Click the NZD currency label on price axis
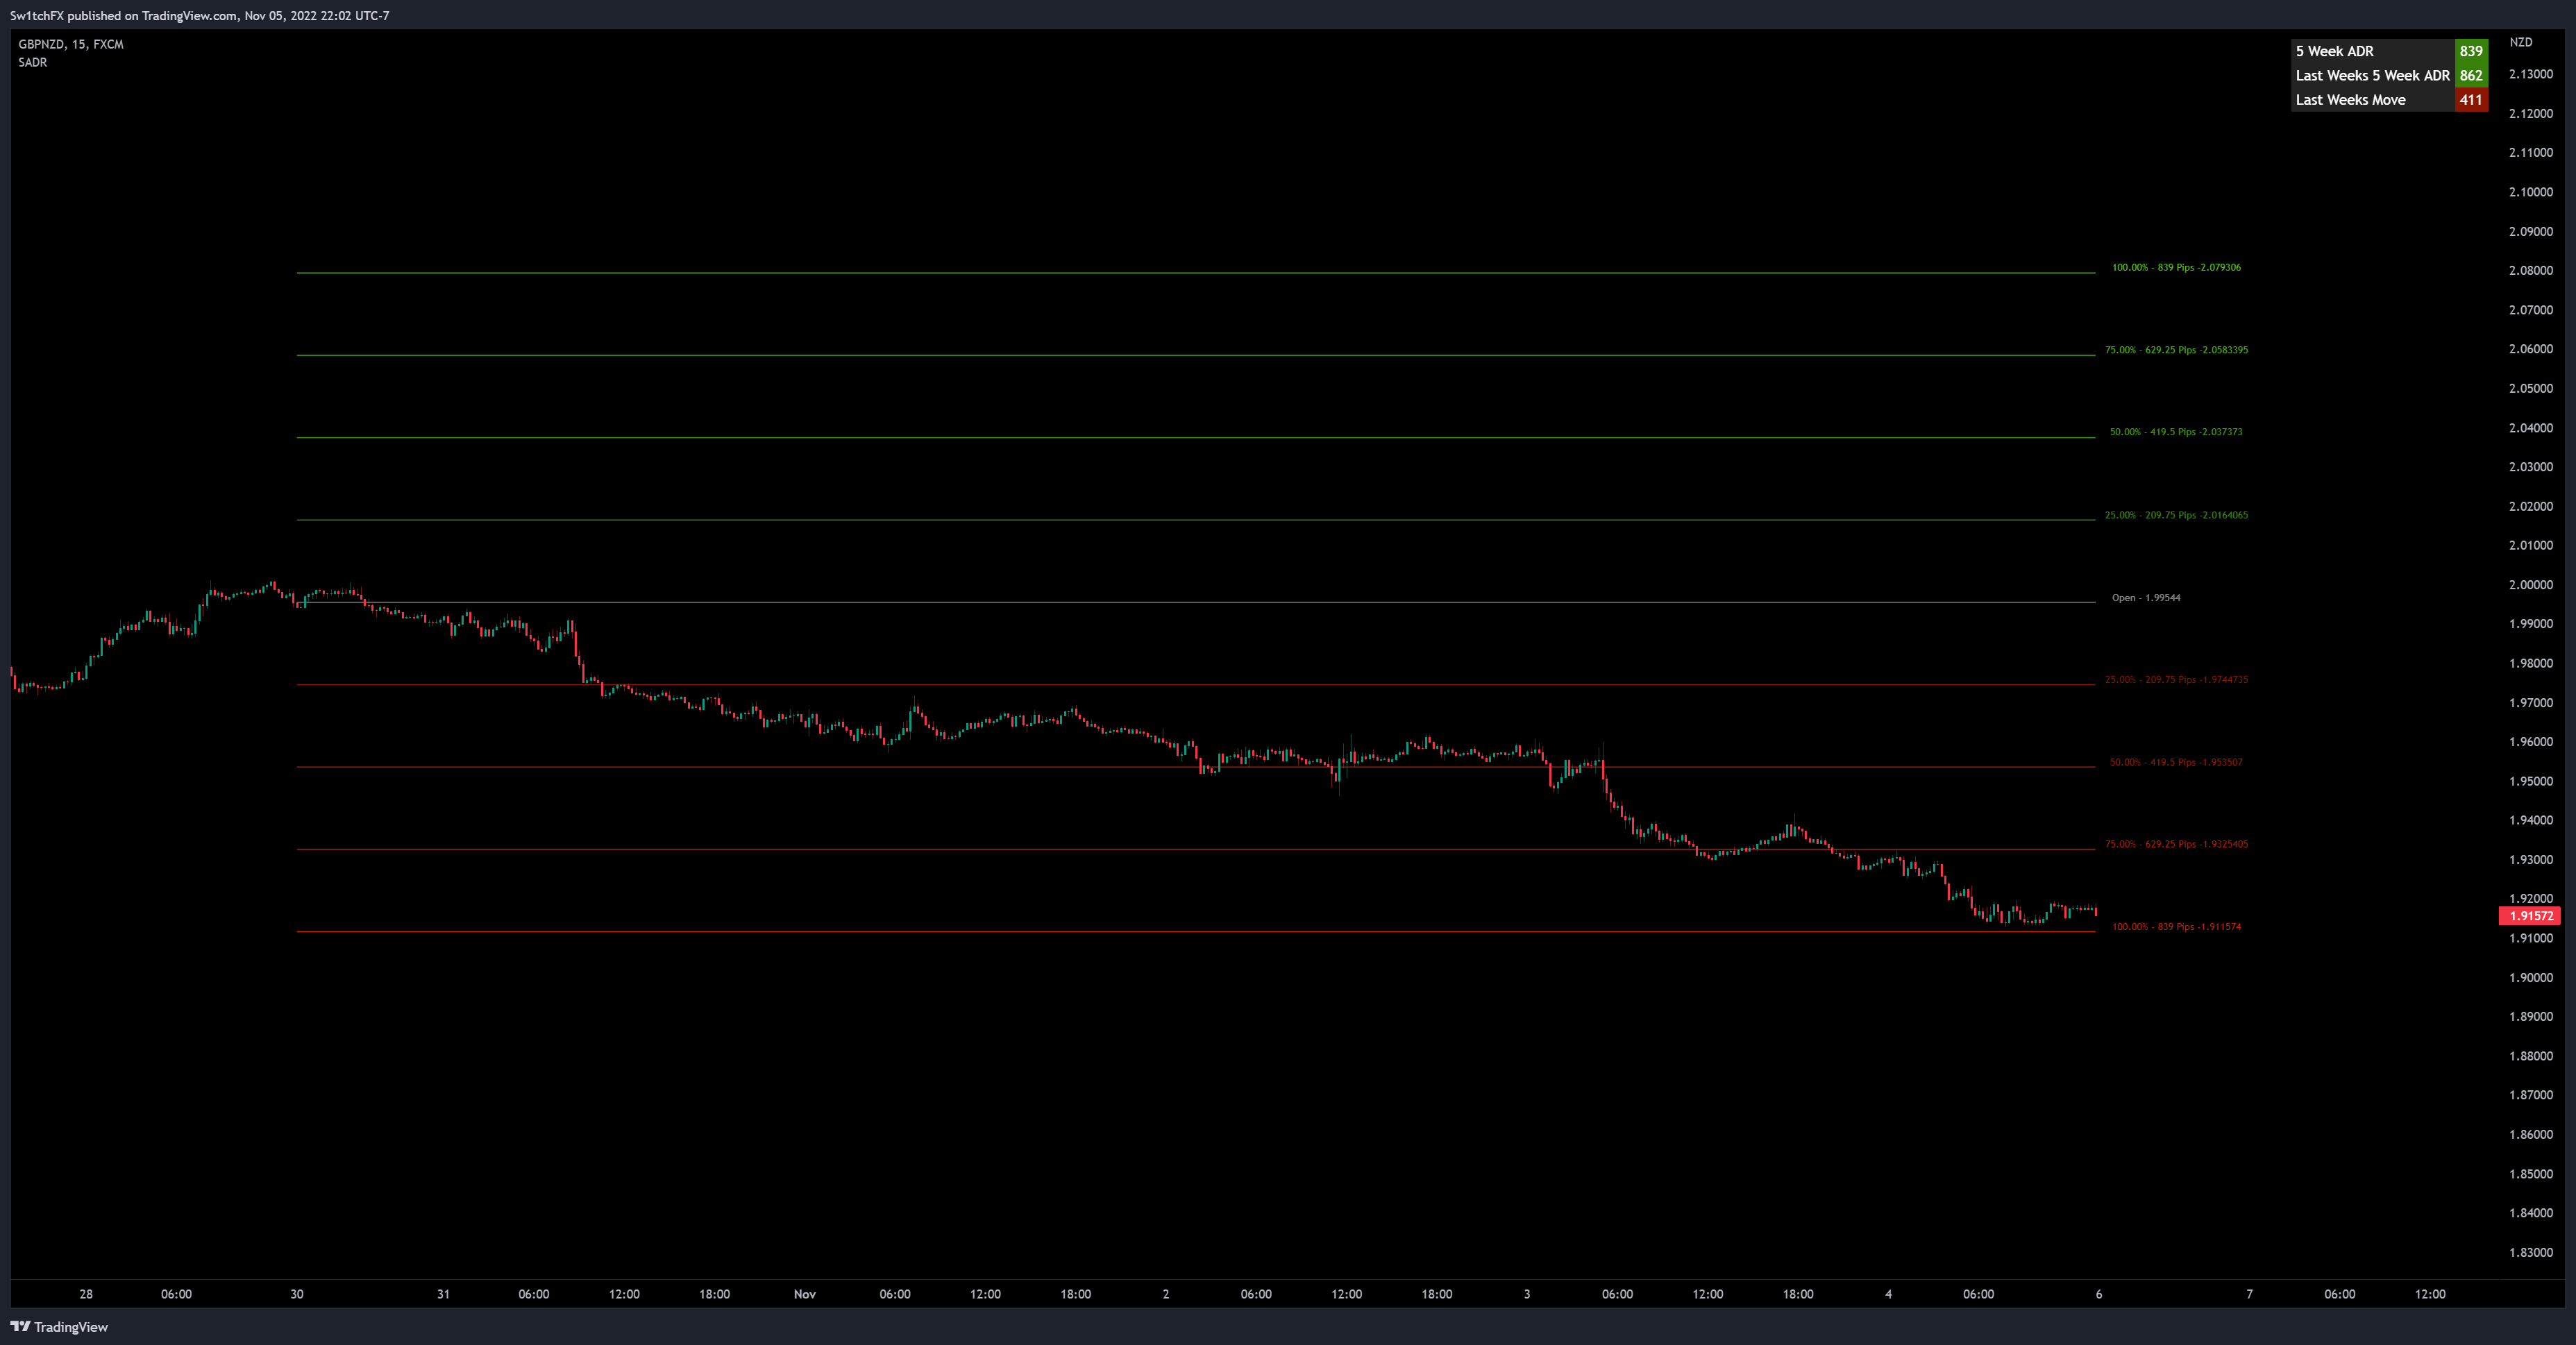The image size is (2576, 1345). pos(2521,42)
